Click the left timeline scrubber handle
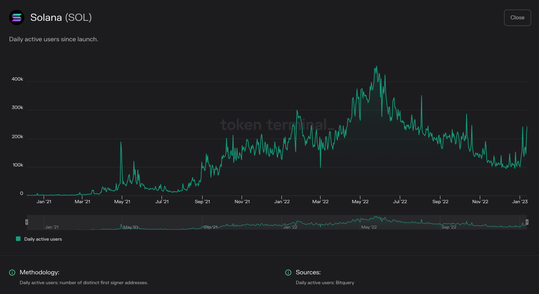This screenshot has height=294, width=539. pyautogui.click(x=27, y=222)
